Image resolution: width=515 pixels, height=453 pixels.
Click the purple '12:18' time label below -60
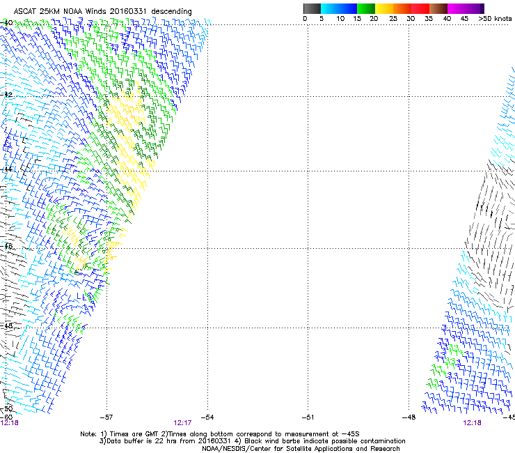coord(9,423)
